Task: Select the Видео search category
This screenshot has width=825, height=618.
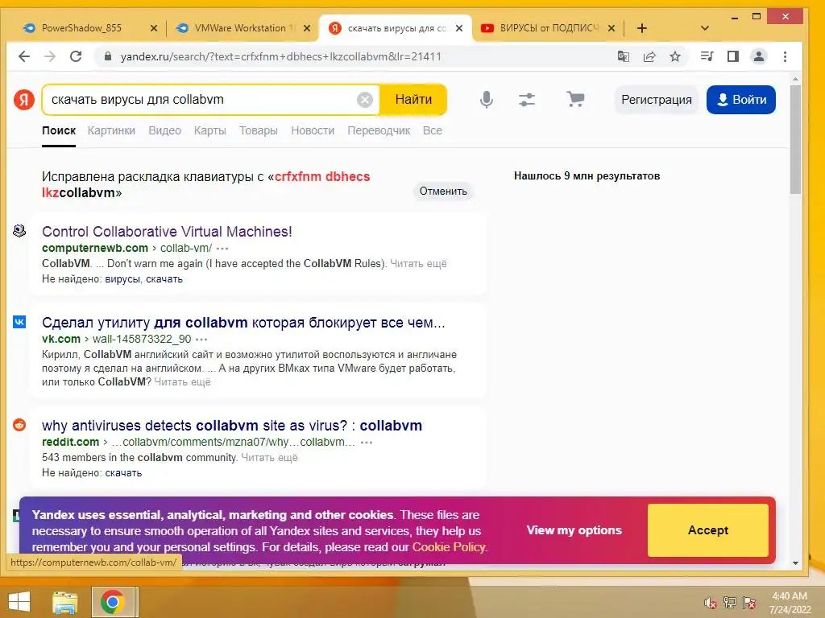Action: [164, 131]
